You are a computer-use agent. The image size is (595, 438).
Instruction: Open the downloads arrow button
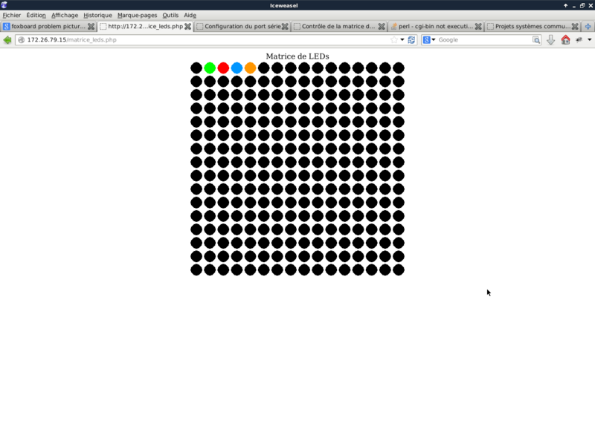tap(551, 40)
